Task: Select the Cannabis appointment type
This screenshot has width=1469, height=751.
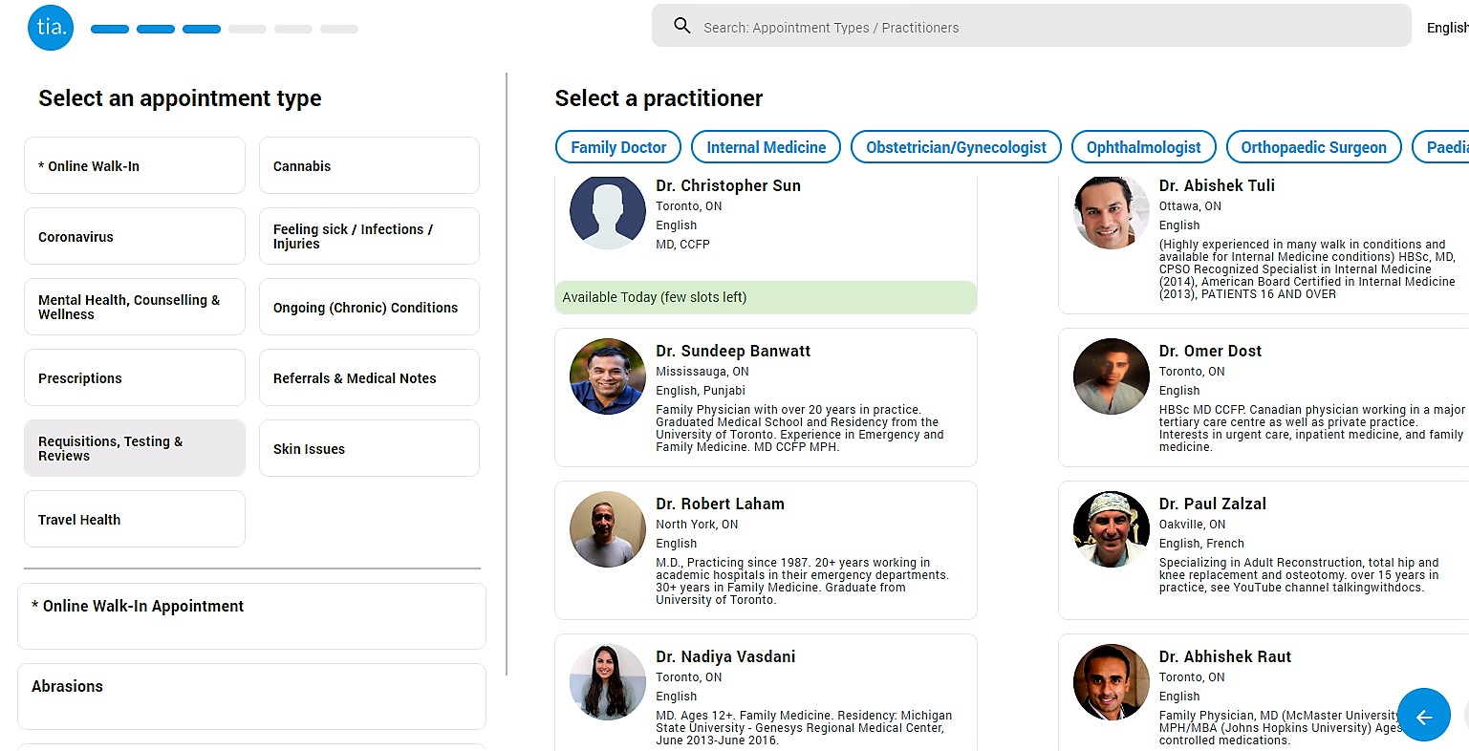Action: coord(369,165)
